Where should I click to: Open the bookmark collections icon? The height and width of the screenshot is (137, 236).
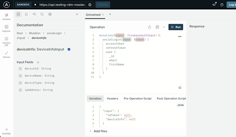pos(26,14)
